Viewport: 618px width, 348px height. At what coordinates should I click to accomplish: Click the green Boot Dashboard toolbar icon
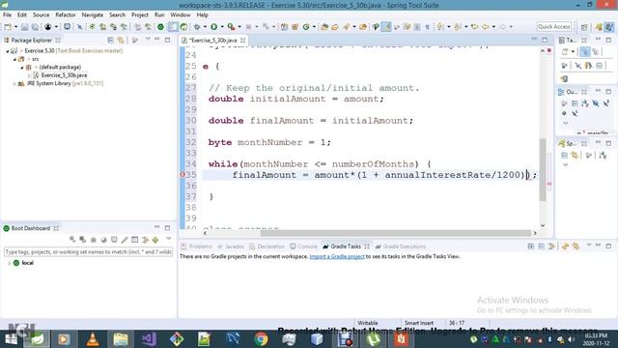point(160,27)
